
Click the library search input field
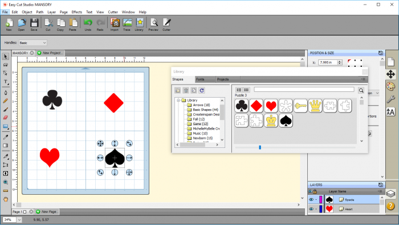[304, 90]
